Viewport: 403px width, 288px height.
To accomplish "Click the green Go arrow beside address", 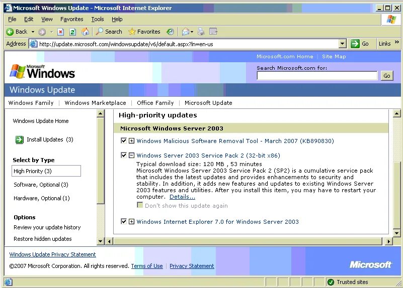I will pos(355,44).
